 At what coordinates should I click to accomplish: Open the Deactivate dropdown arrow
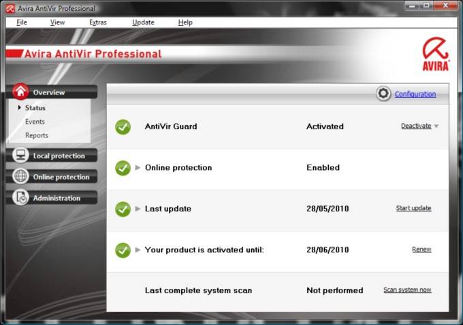click(x=436, y=126)
